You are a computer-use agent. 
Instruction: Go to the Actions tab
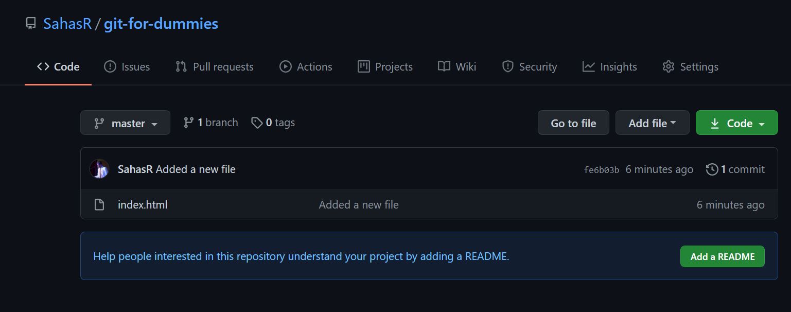coord(306,67)
